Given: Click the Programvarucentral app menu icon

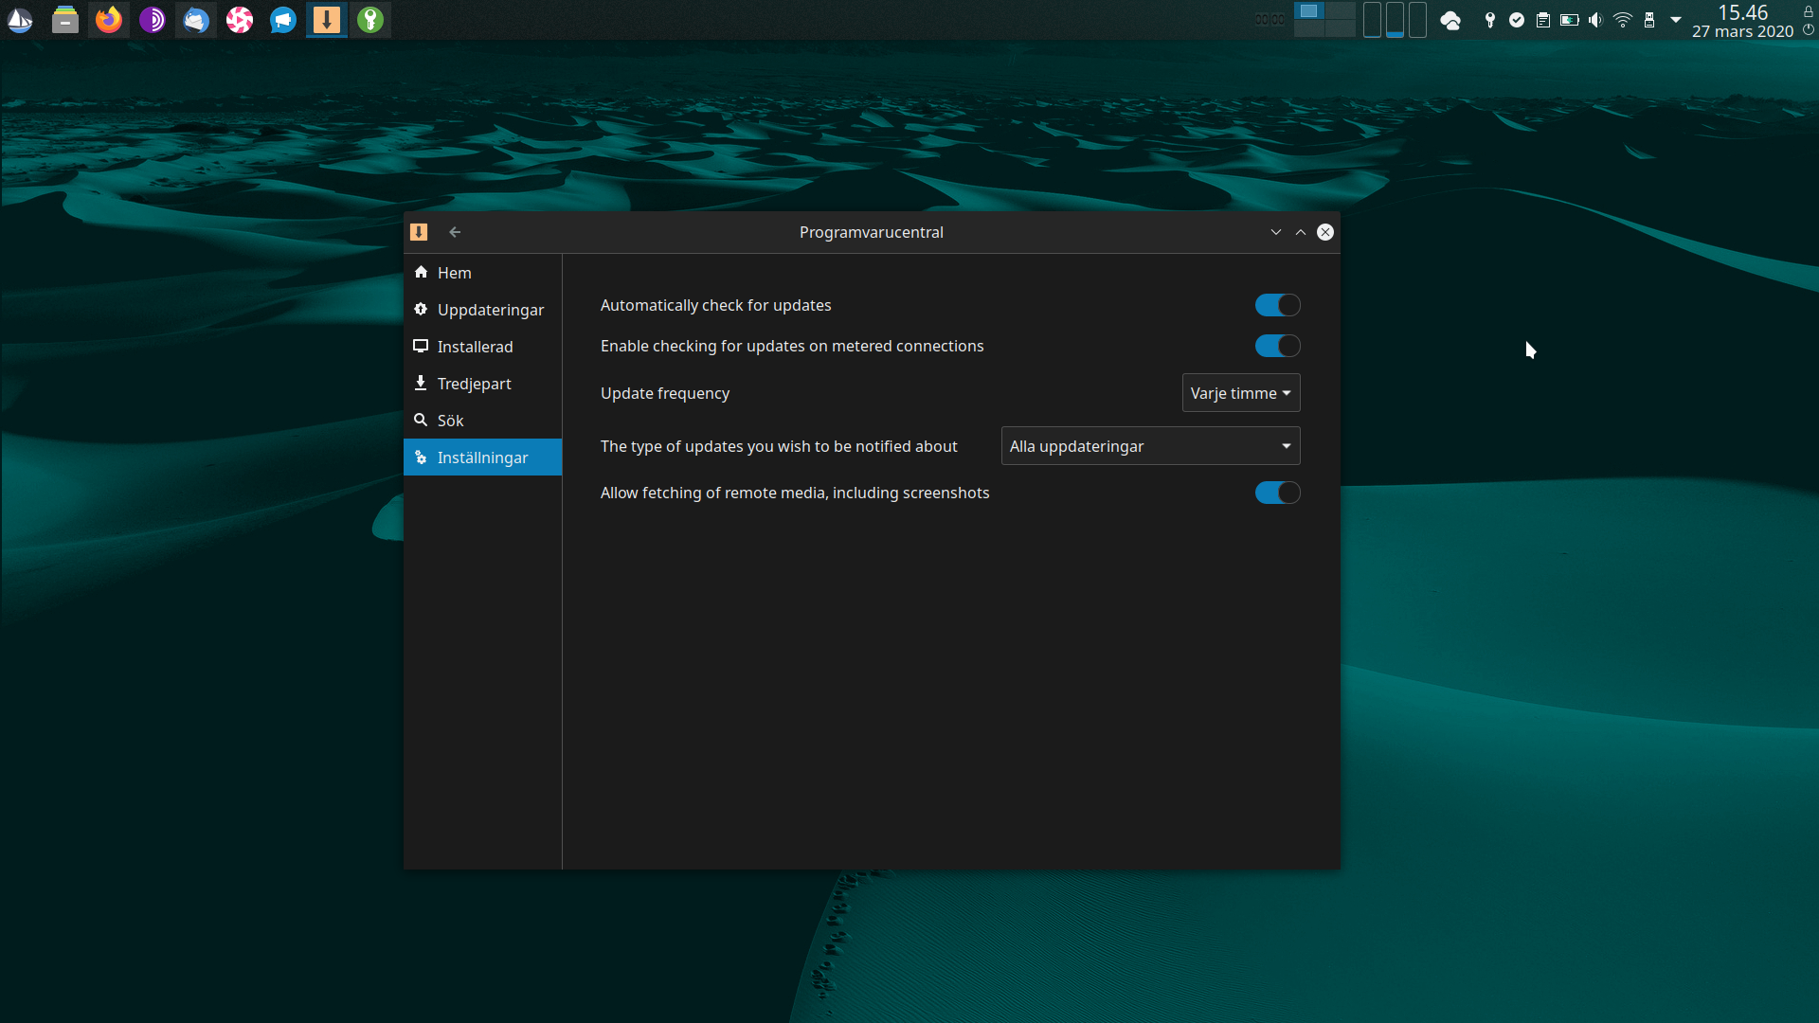Looking at the screenshot, I should 419,232.
